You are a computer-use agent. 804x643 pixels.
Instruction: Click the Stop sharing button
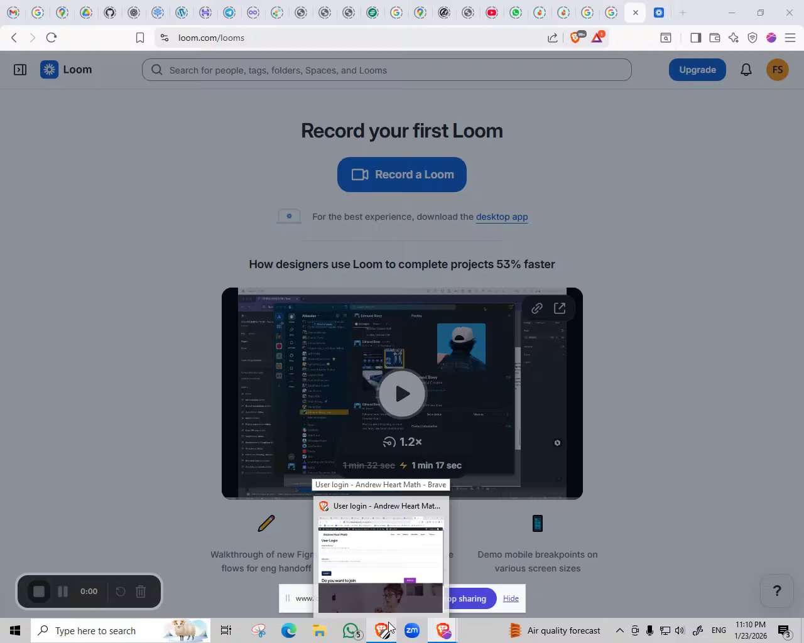point(470,598)
